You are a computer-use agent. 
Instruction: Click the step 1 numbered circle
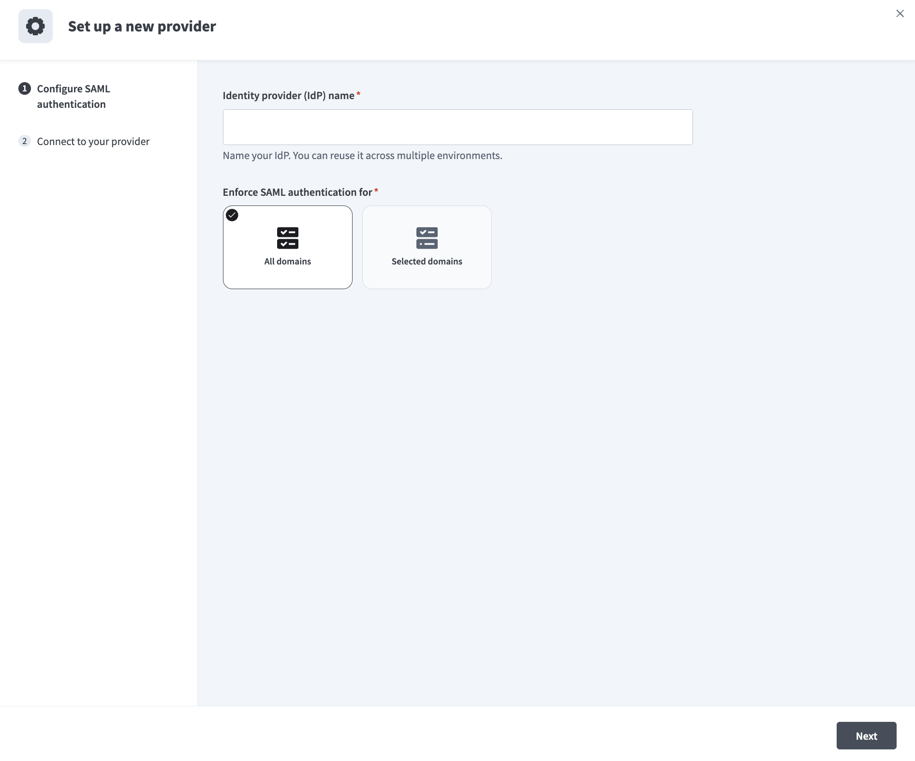tap(25, 88)
